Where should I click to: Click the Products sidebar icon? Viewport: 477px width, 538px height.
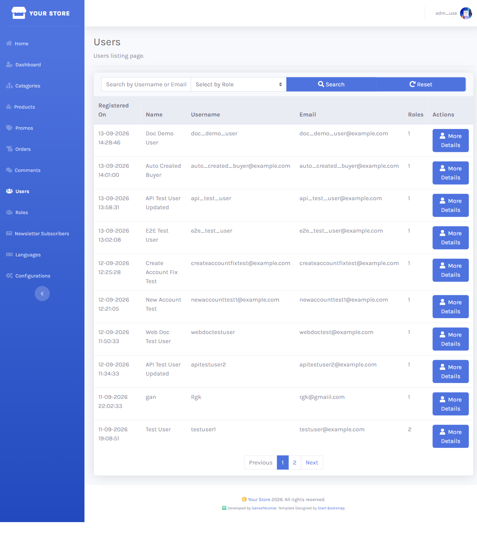[9, 107]
